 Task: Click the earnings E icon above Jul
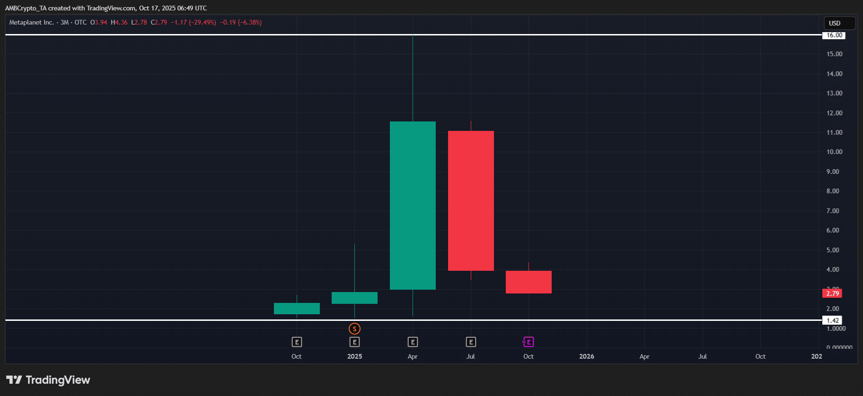(471, 342)
